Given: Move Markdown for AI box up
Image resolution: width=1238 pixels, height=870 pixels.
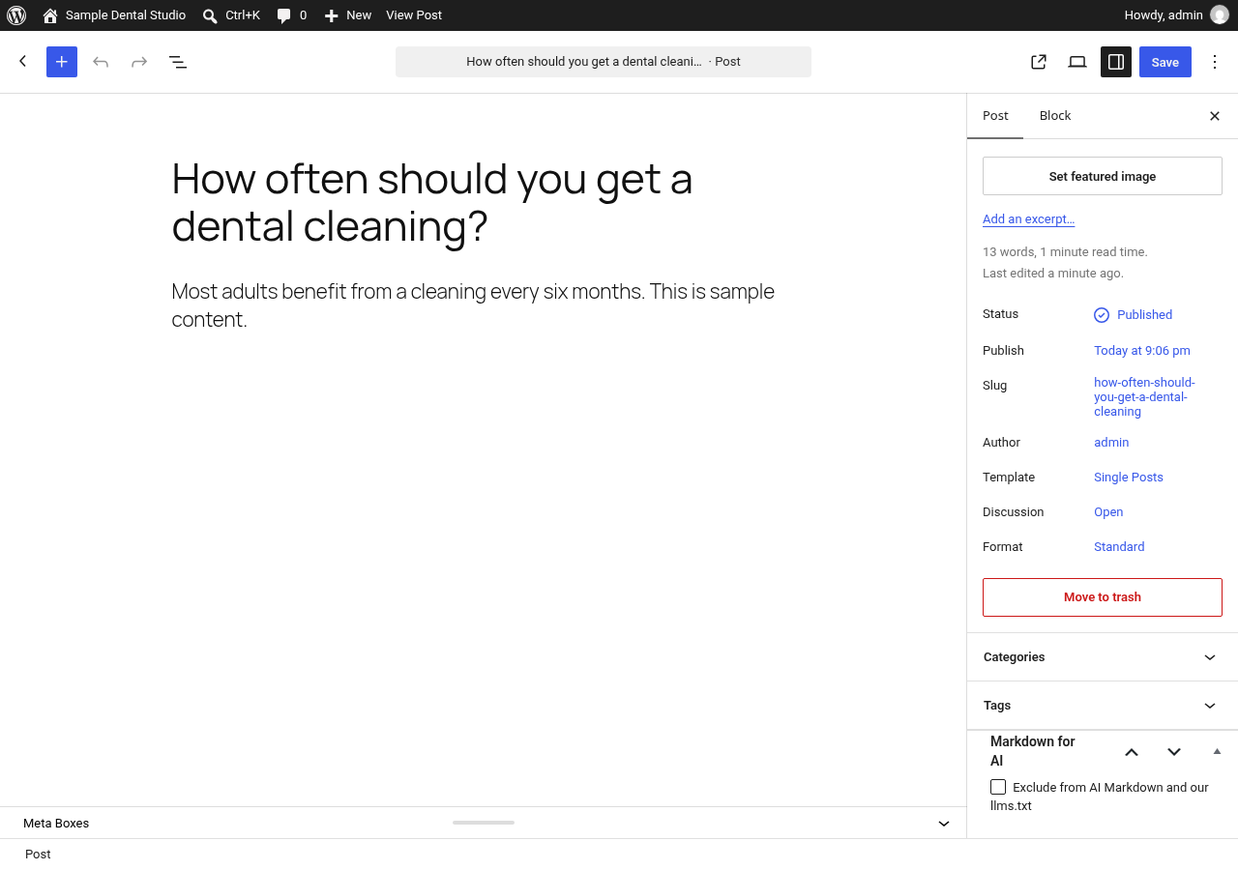Looking at the screenshot, I should 1132,751.
